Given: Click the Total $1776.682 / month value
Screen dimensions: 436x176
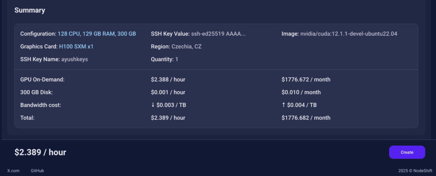Looking at the screenshot, I should [306, 118].
